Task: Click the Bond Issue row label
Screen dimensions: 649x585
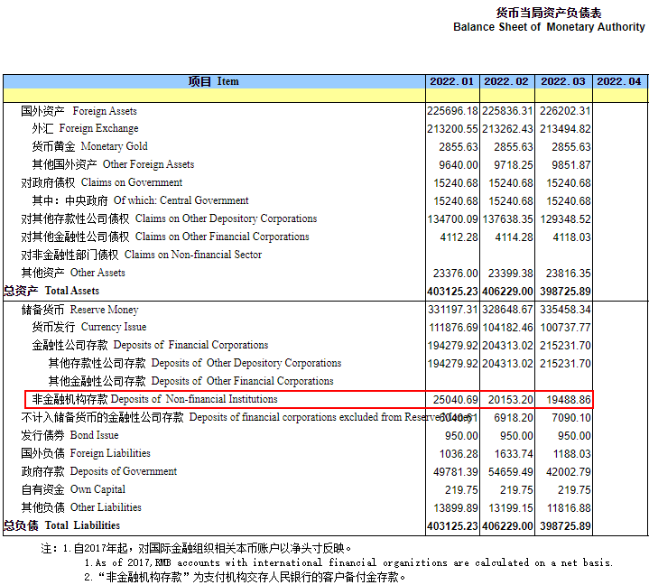Action: (x=70, y=435)
